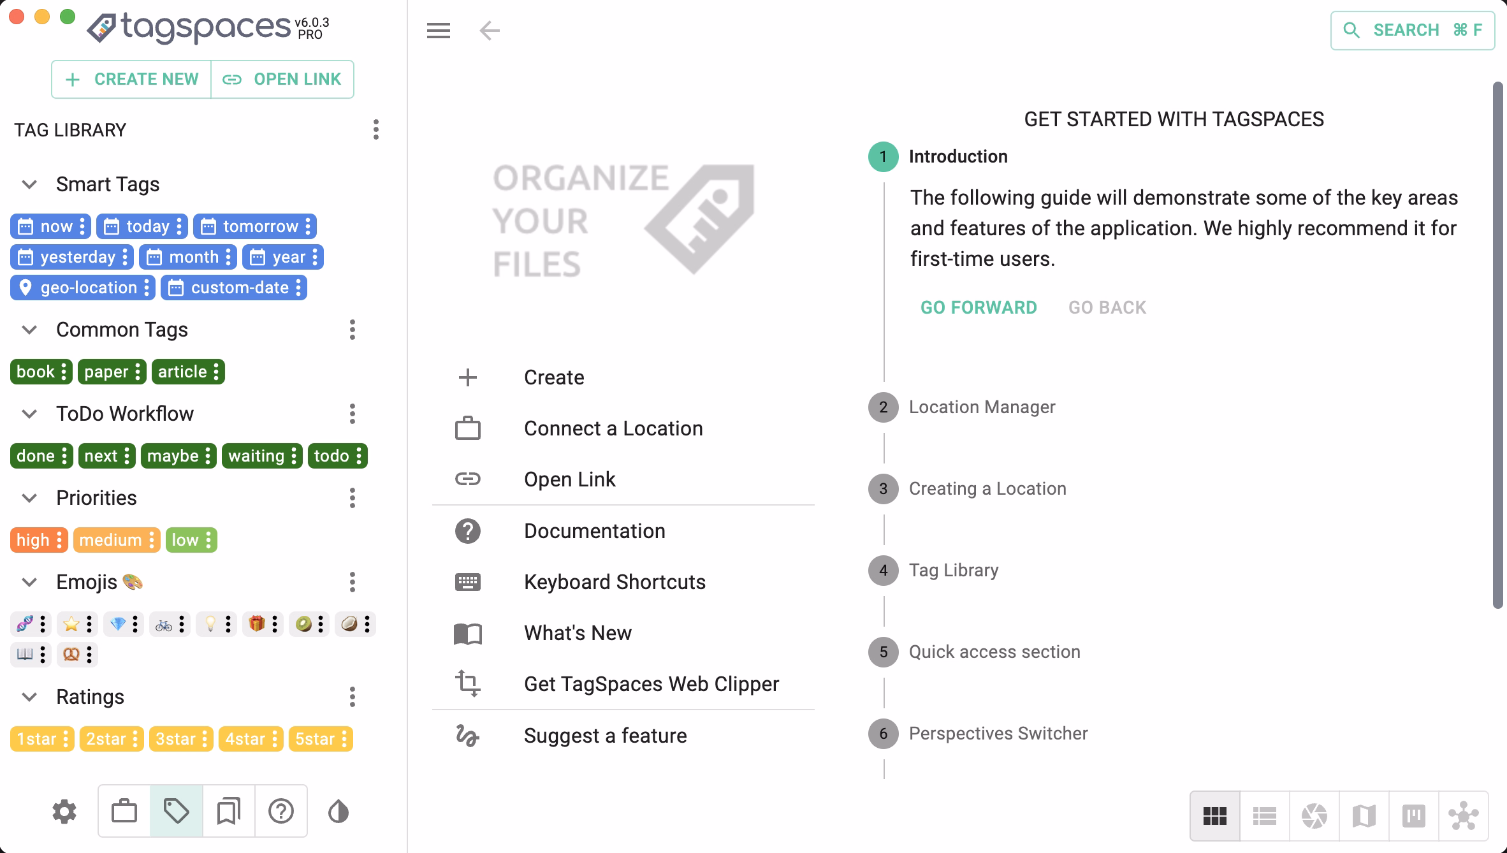Open the bookmarks quick access tab
Viewport: 1507px width, 853px height.
click(229, 812)
